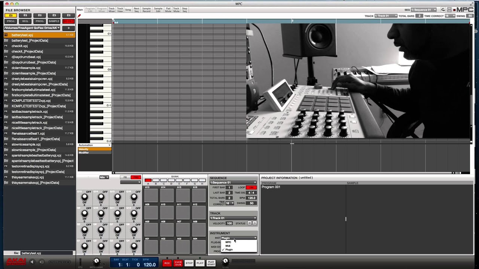Select File Browser shortcut folder 3
This screenshot has width=479, height=269.
click(40, 15)
